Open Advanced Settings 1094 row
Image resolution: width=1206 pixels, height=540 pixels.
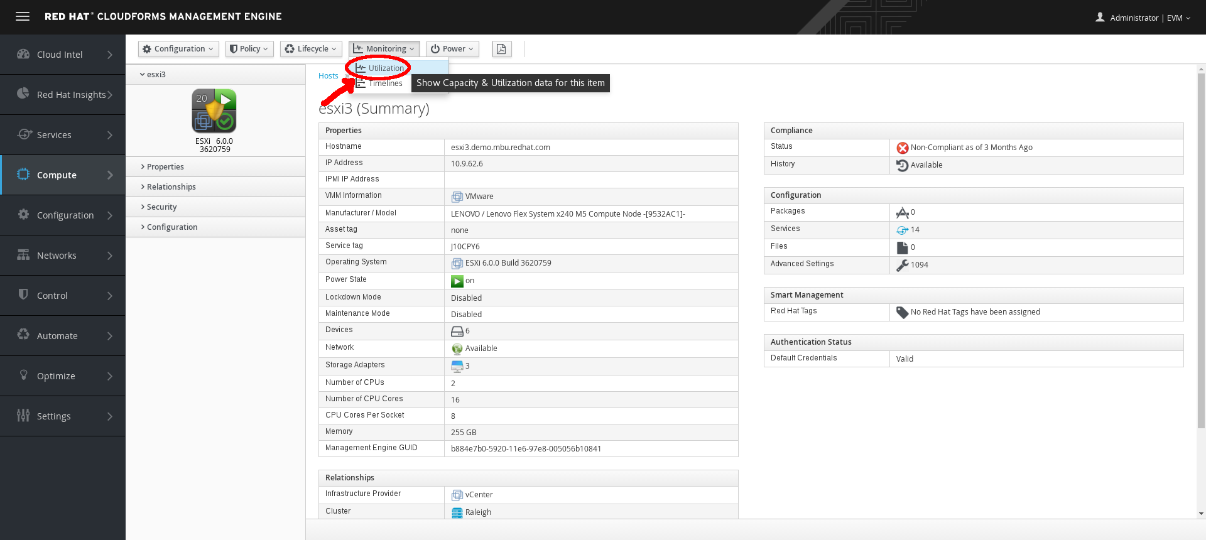pos(974,265)
